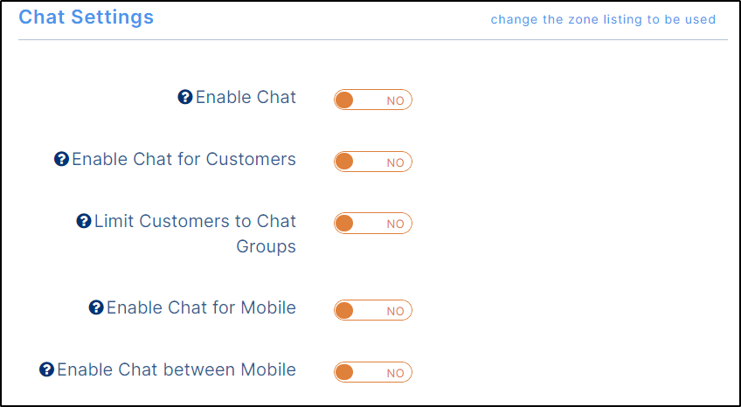Open help for Enable Chat for Customers

(61, 159)
